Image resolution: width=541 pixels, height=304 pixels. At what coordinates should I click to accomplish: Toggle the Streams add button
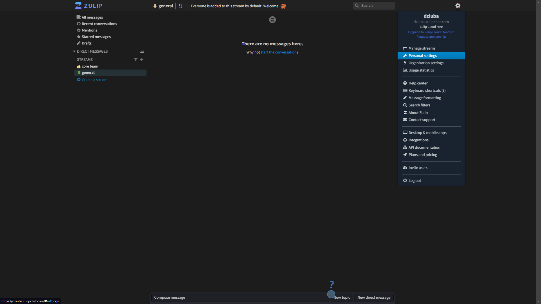pos(141,59)
